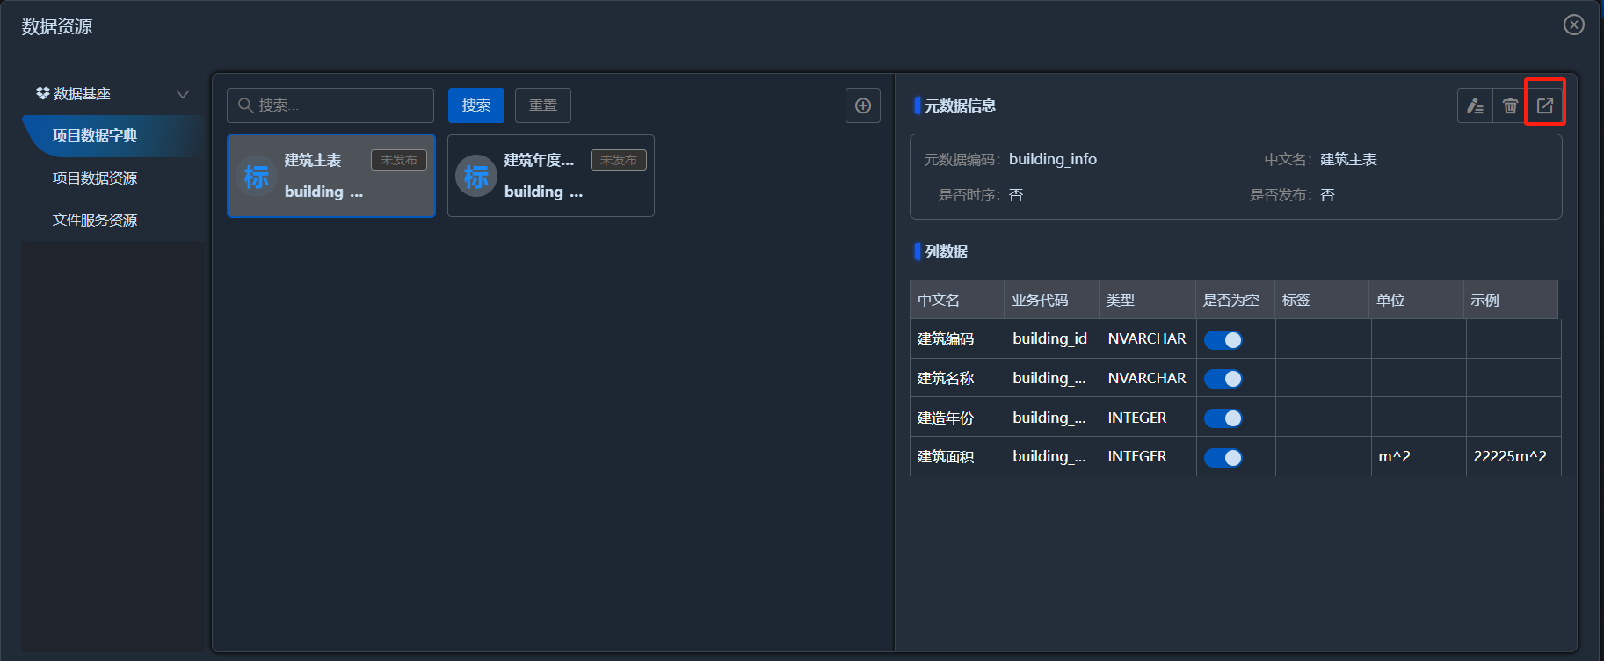Click the 单位 column header
Image resolution: width=1604 pixels, height=661 pixels.
1417,300
